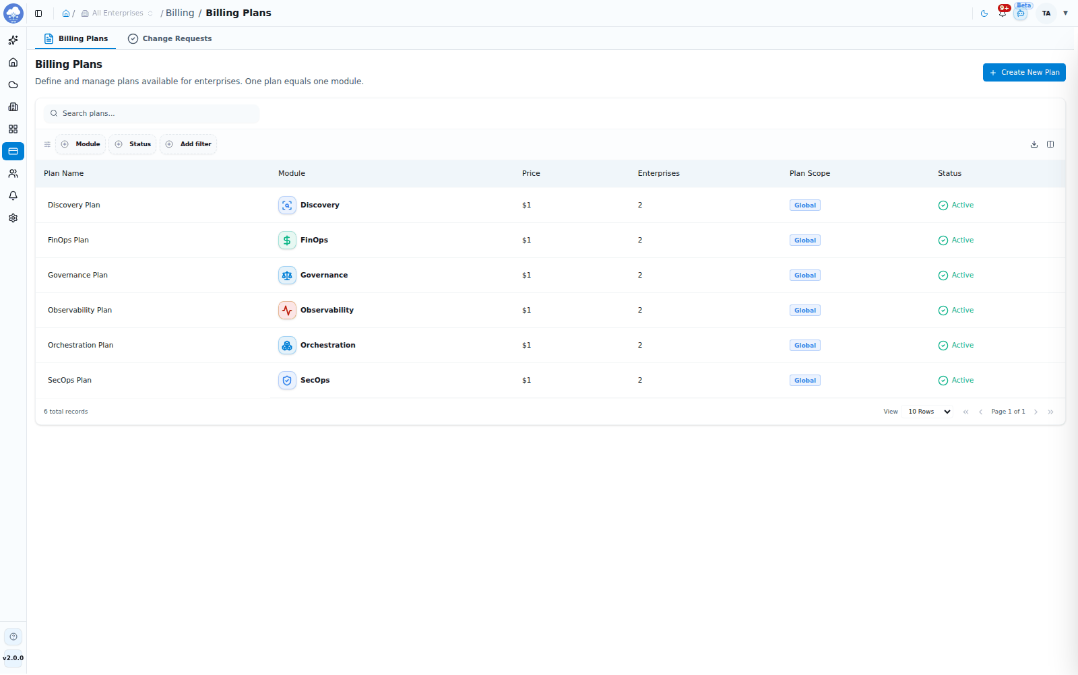Click the Discovery module icon
Viewport: 1078px width, 675px height.
pyautogui.click(x=287, y=205)
